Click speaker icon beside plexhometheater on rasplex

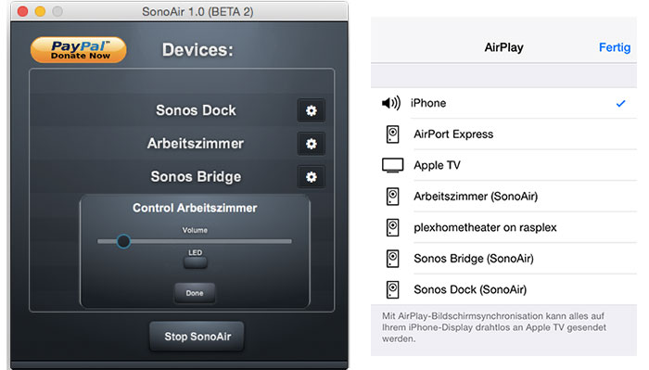coord(392,227)
